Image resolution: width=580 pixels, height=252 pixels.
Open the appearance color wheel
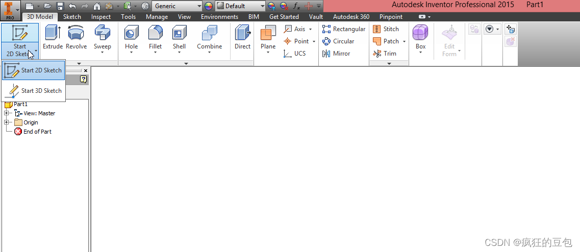click(208, 6)
